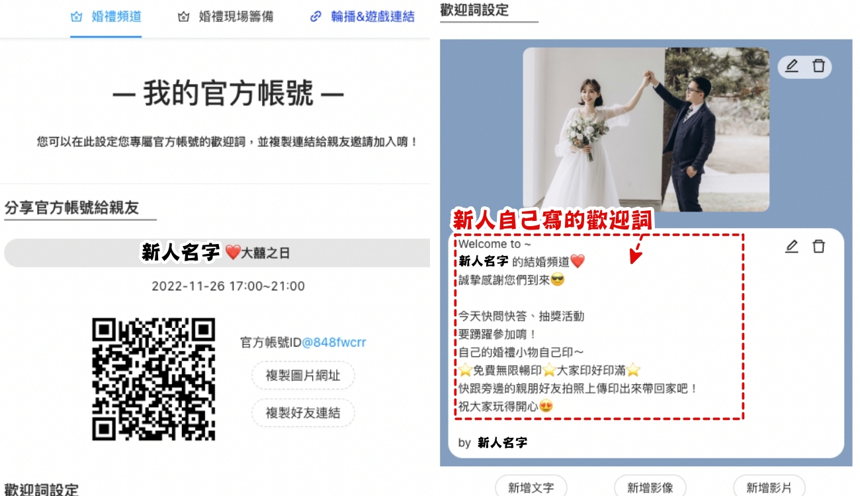The height and width of the screenshot is (496, 860).
Task: Edit the wedding photo with pencil icon
Action: click(x=792, y=66)
